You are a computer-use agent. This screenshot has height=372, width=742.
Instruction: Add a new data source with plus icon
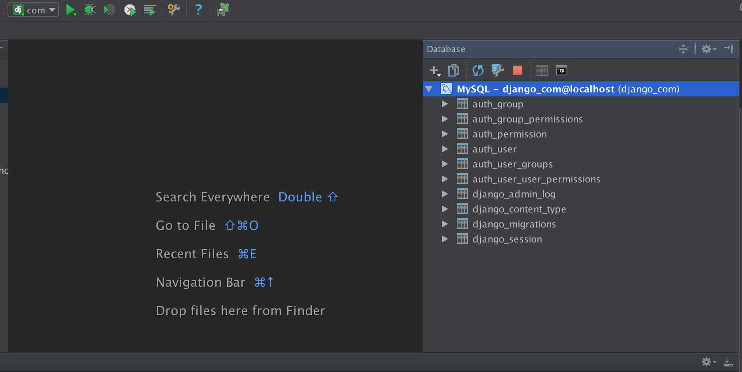click(435, 71)
